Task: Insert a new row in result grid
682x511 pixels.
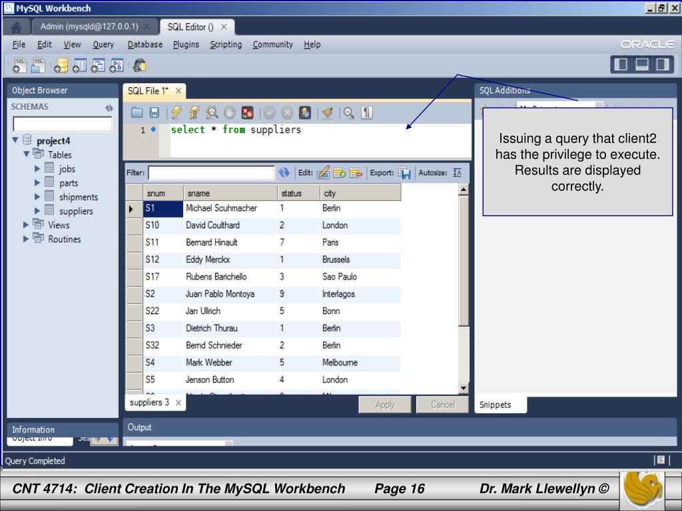Action: point(339,173)
